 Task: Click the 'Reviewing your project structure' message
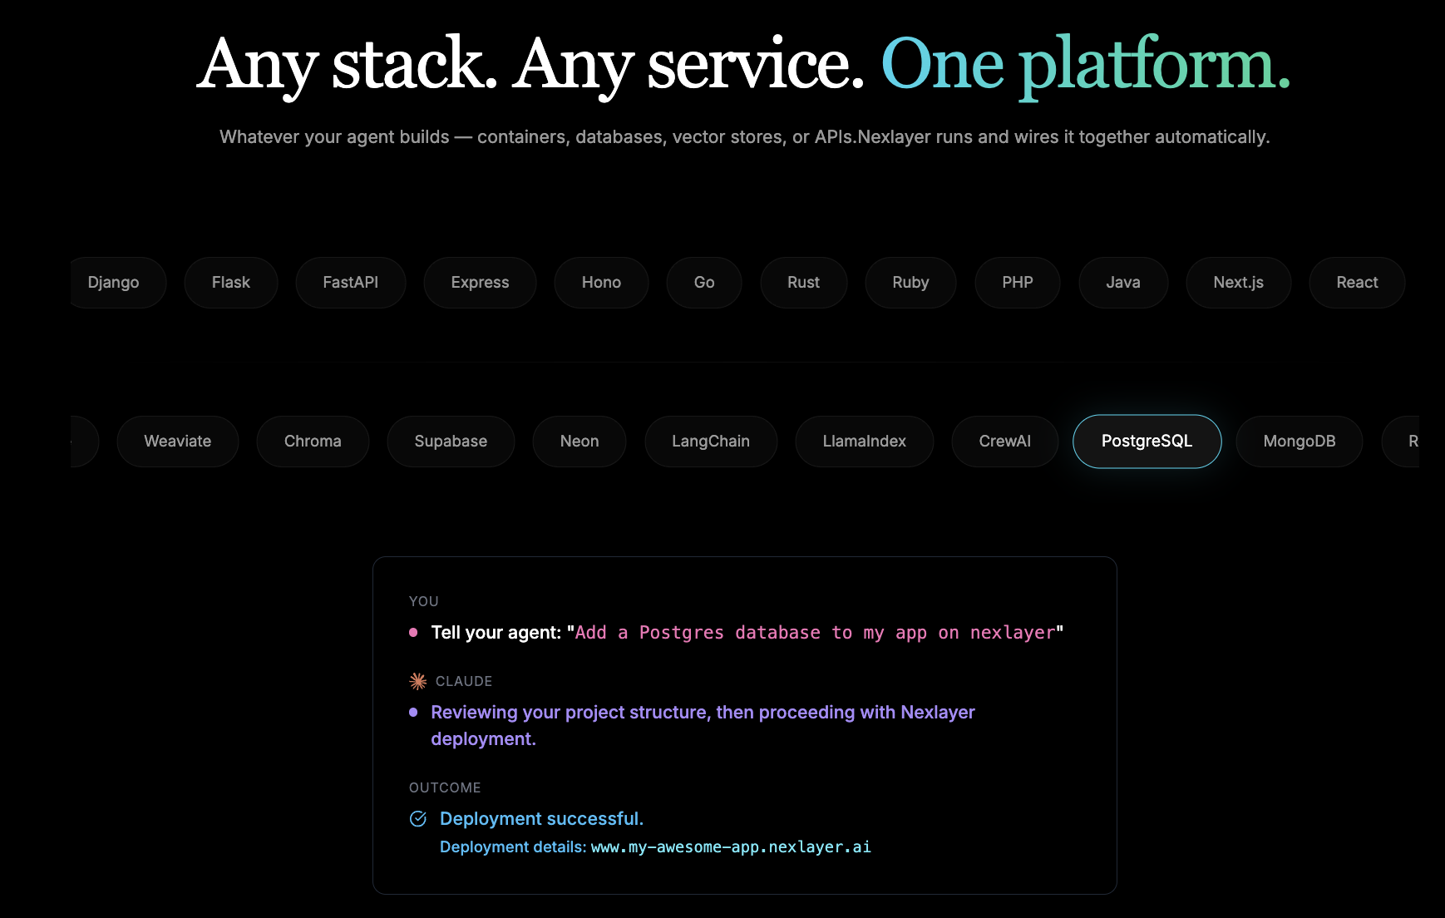tap(703, 726)
